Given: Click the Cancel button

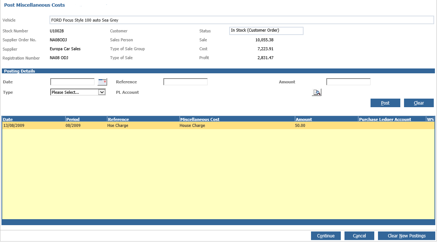Looking at the screenshot, I should [359, 236].
